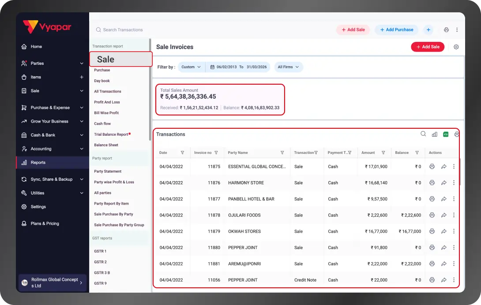Open graph view in Transactions panel
Viewport: 481px width, 305px height.
(435, 134)
